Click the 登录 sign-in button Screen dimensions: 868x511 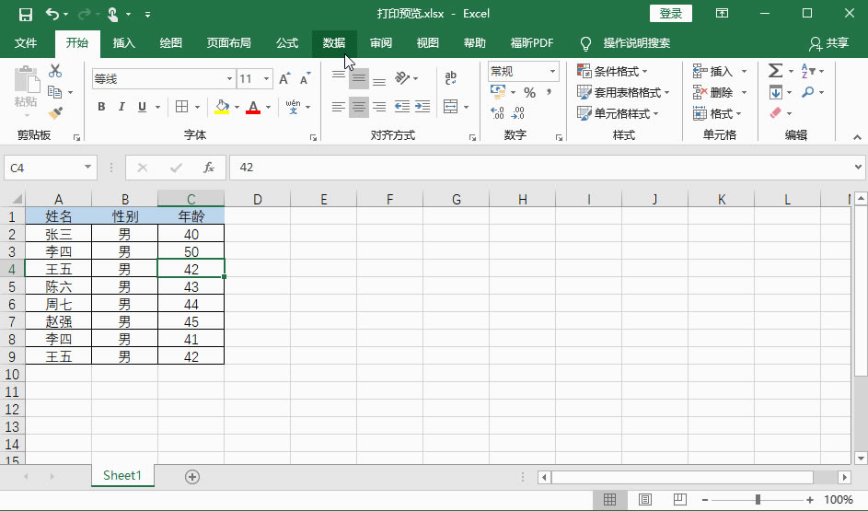pos(670,14)
